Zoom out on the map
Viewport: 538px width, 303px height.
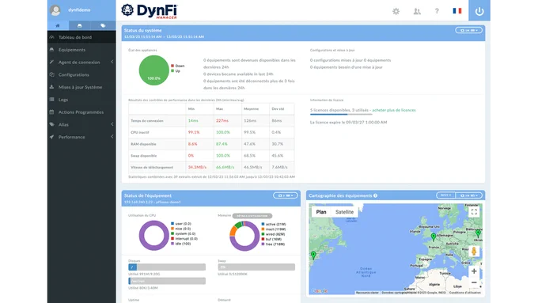(x=474, y=282)
